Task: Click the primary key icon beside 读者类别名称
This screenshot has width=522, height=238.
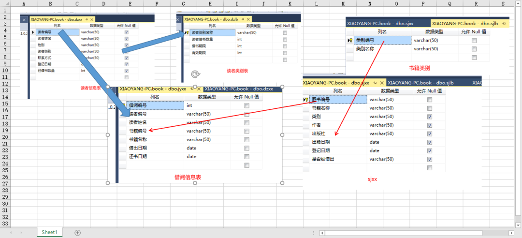Action: coord(187,33)
